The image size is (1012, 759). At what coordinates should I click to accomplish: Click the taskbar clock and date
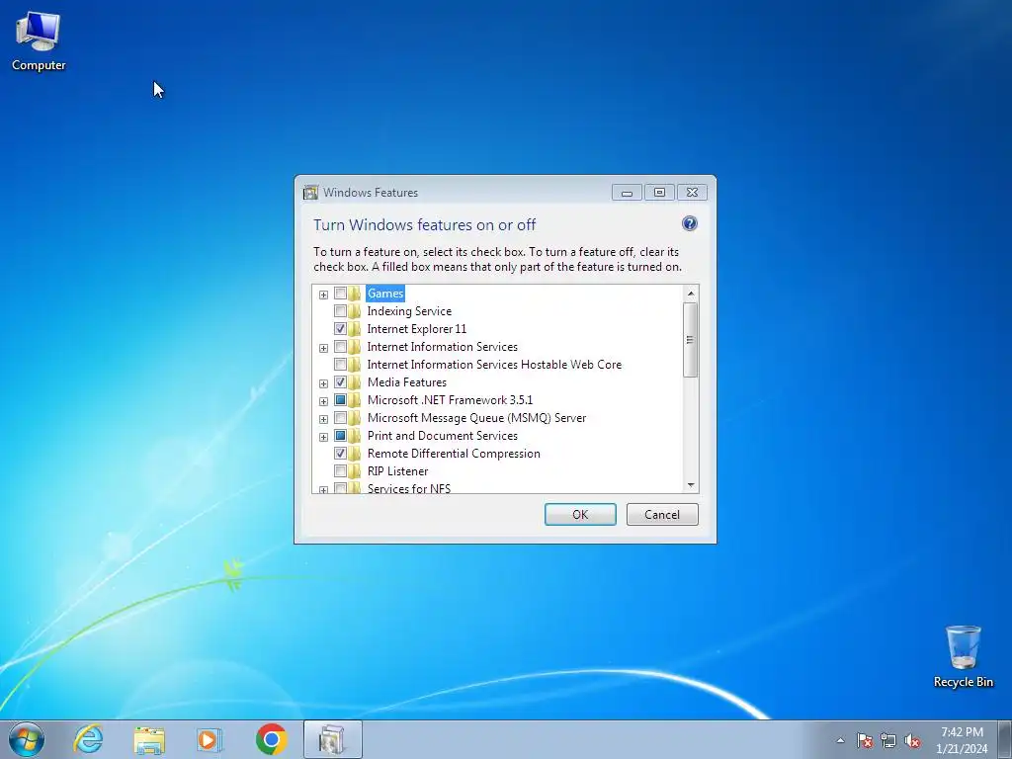[x=962, y=740]
